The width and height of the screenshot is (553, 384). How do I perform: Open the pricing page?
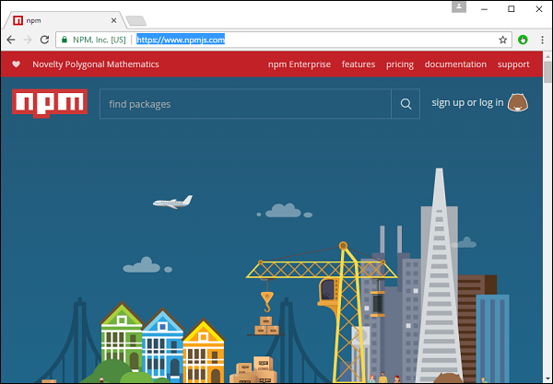[400, 64]
